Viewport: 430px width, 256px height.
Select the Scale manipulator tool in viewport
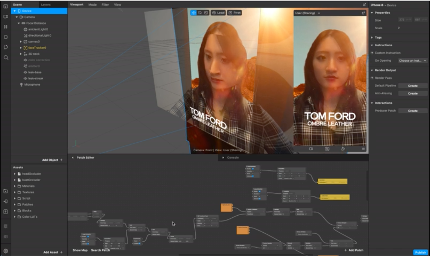[206, 13]
